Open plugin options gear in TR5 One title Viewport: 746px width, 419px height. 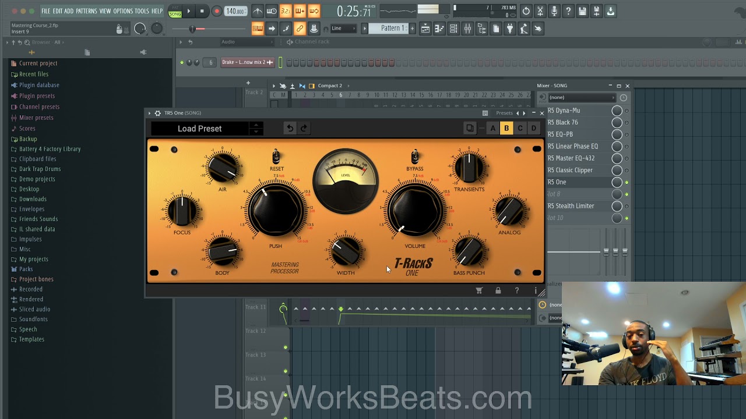coord(157,113)
